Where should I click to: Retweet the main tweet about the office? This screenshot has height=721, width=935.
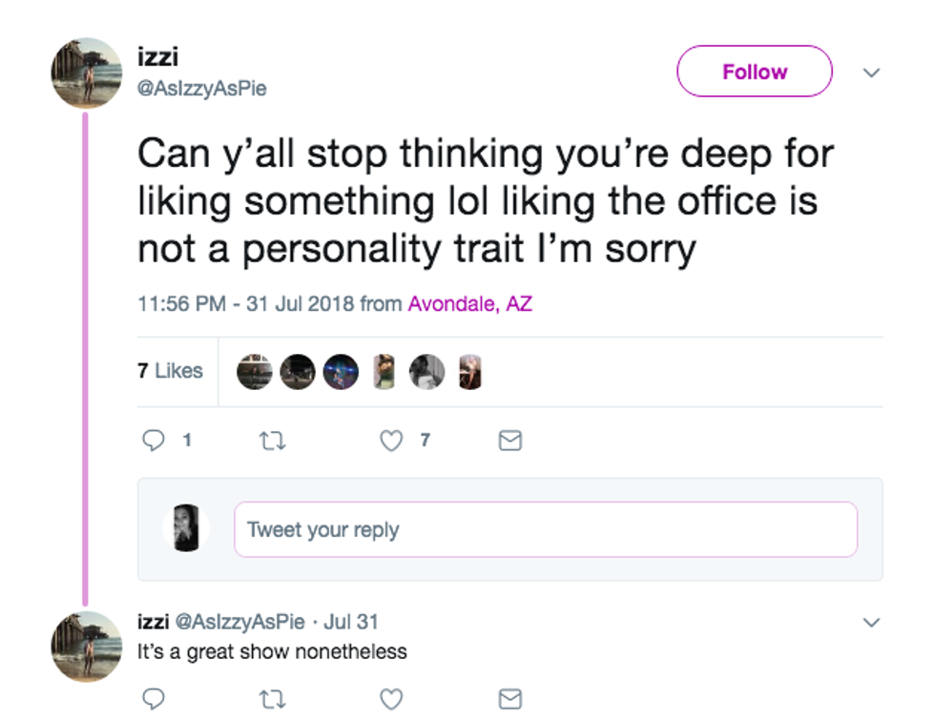(271, 441)
